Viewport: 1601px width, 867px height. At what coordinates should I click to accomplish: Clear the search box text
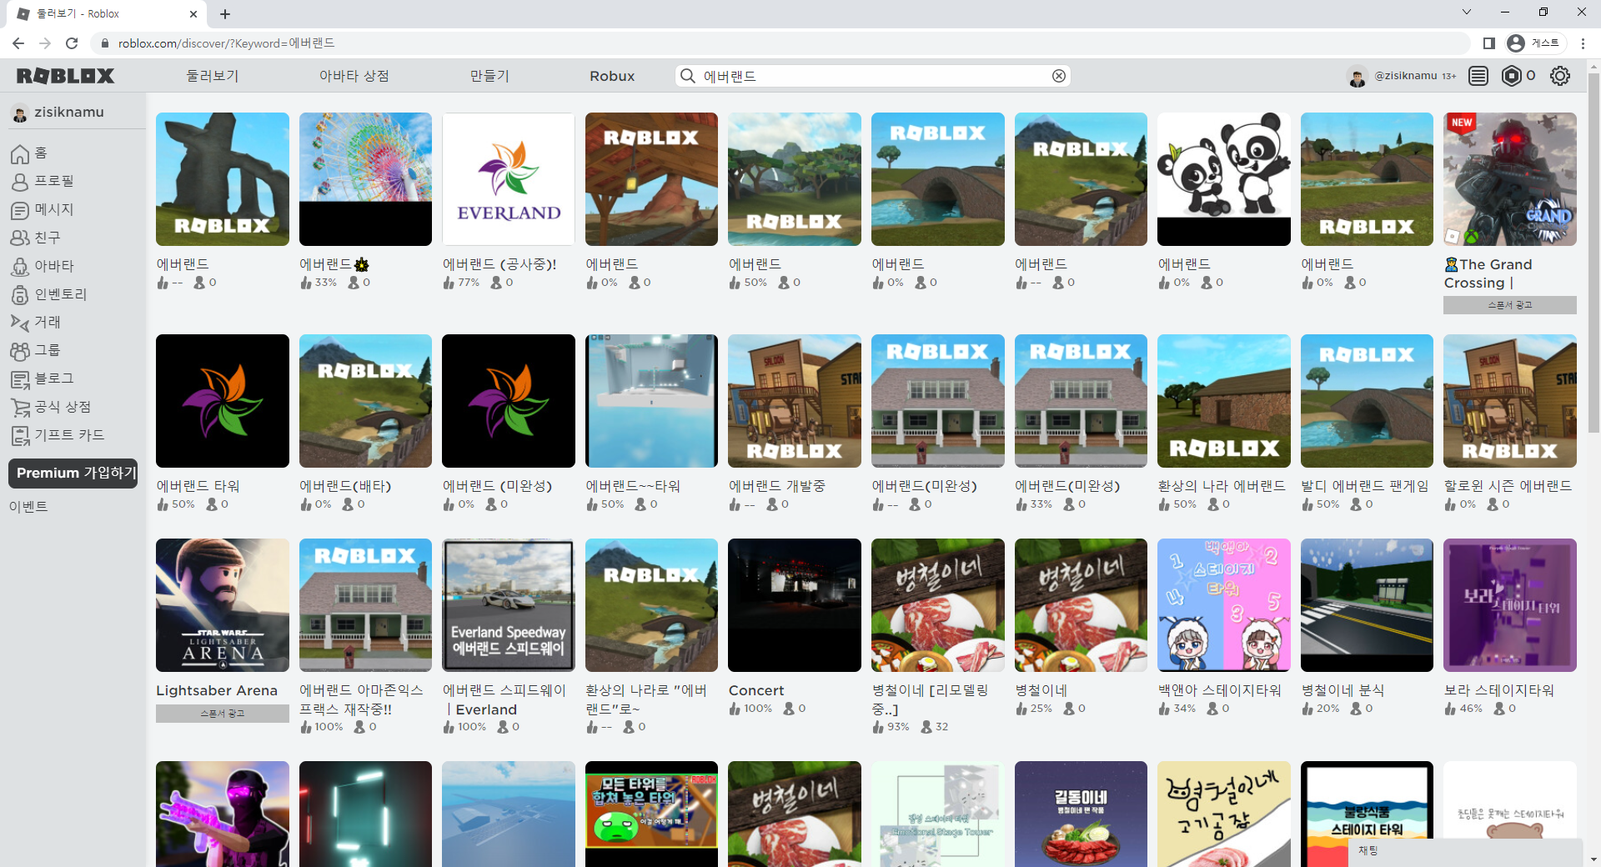[1059, 76]
